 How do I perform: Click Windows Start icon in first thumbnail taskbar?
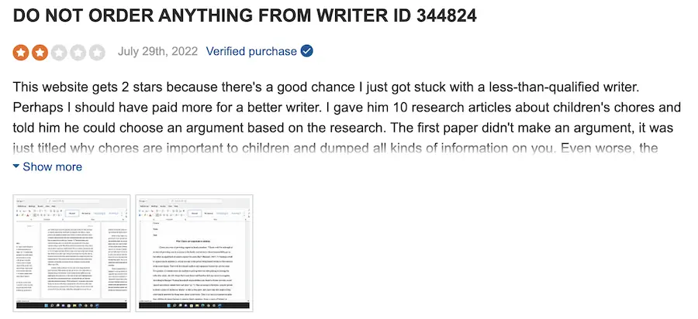(46, 305)
